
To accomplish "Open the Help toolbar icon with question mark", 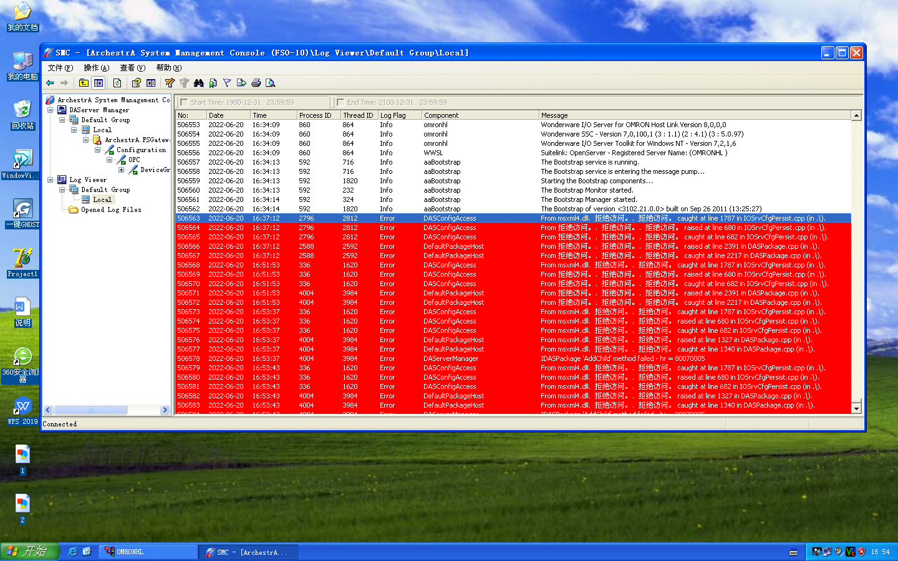I will point(137,83).
